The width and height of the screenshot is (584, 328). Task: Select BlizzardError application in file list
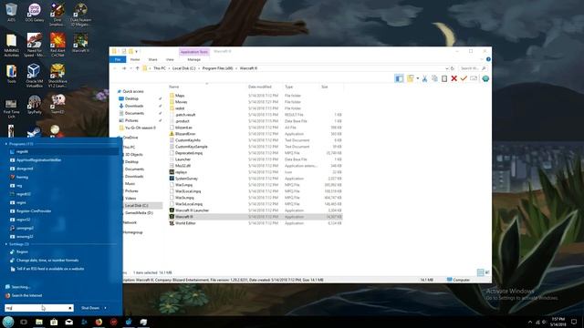pyautogui.click(x=185, y=134)
